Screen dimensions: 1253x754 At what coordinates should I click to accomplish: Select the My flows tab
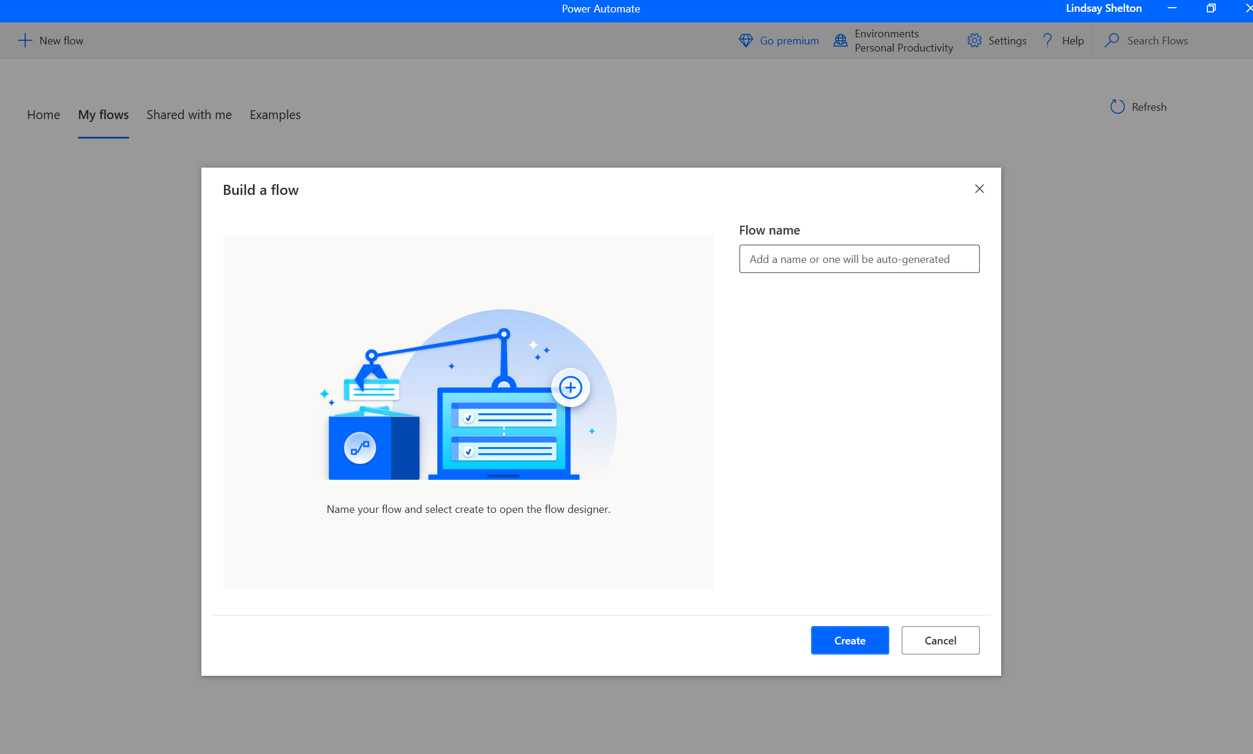(104, 114)
